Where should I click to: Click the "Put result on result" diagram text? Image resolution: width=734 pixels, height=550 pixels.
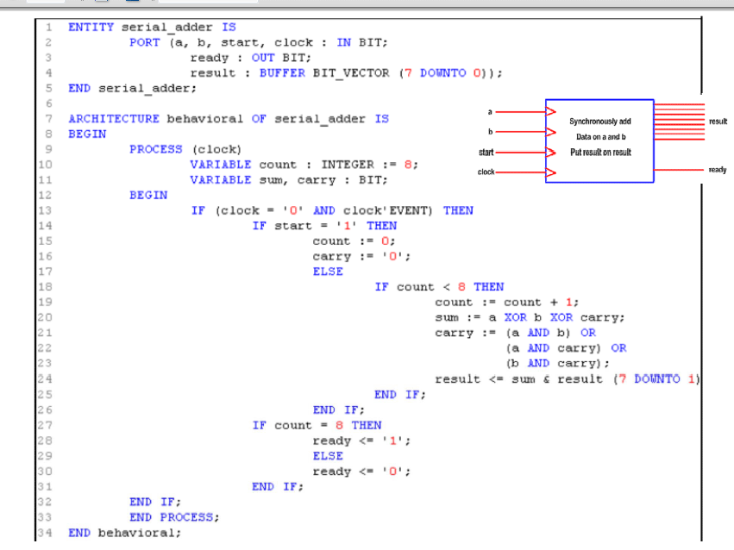(x=600, y=153)
